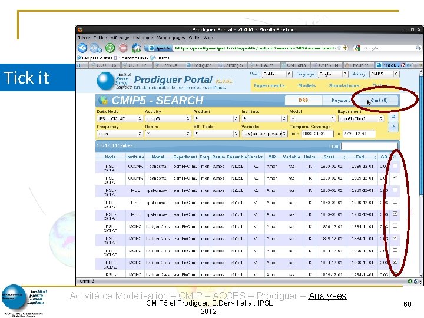This screenshot has width=424, height=318.
Task: Open the Scientific Linux bookmark
Action: [x=131, y=58]
